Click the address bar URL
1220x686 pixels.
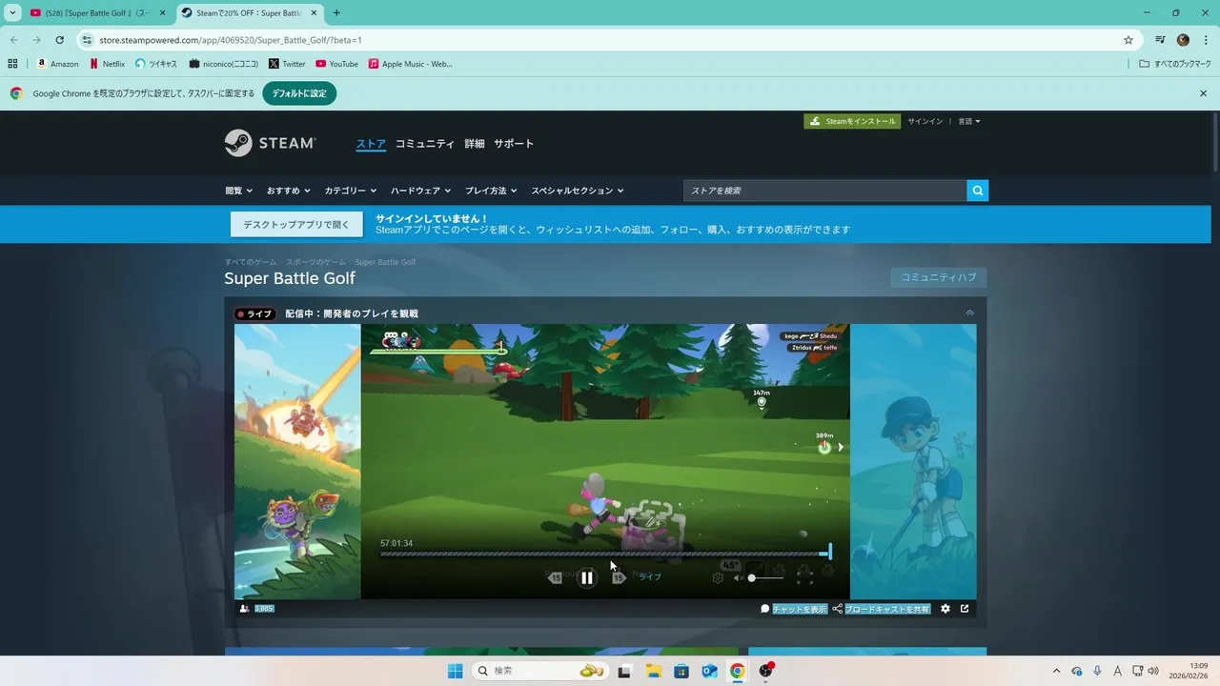pos(231,40)
